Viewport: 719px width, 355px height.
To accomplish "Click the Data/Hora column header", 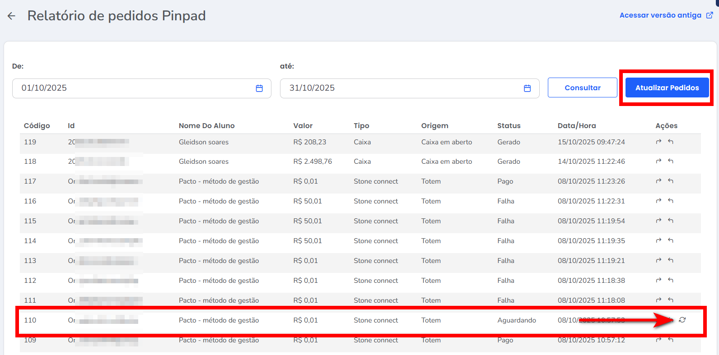I will 576,126.
